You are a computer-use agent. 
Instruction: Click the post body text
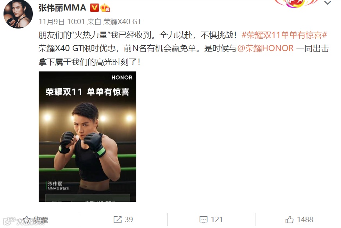coord(184,48)
